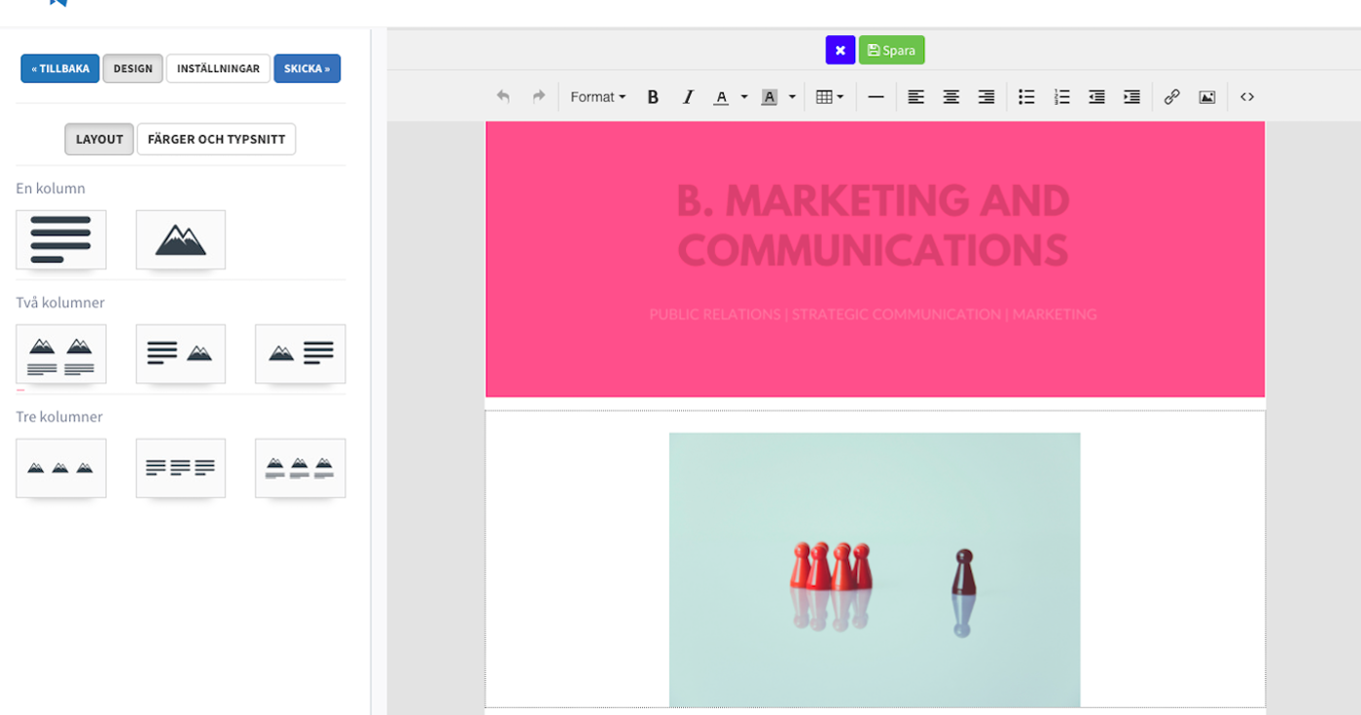The image size is (1361, 715).
Task: Click the Bold formatting icon
Action: point(653,97)
